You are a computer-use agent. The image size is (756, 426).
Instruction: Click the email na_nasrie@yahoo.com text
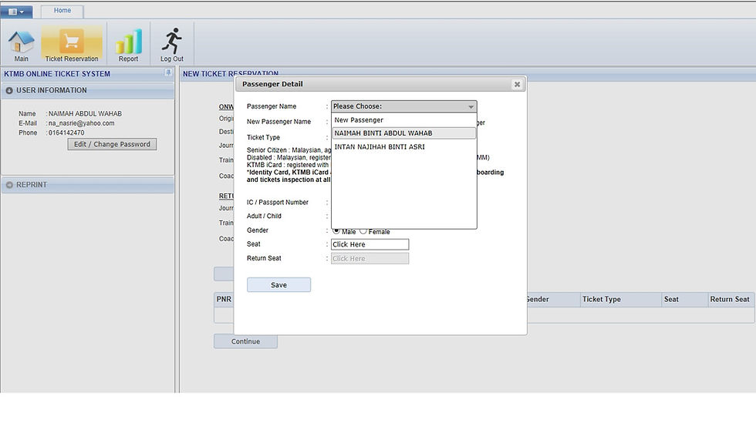(81, 123)
